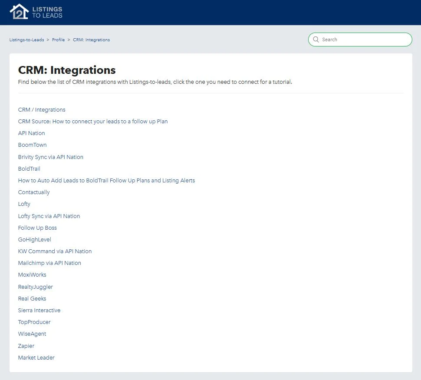This screenshot has width=421, height=380.
Task: Open the TopProducer article
Action: click(34, 322)
